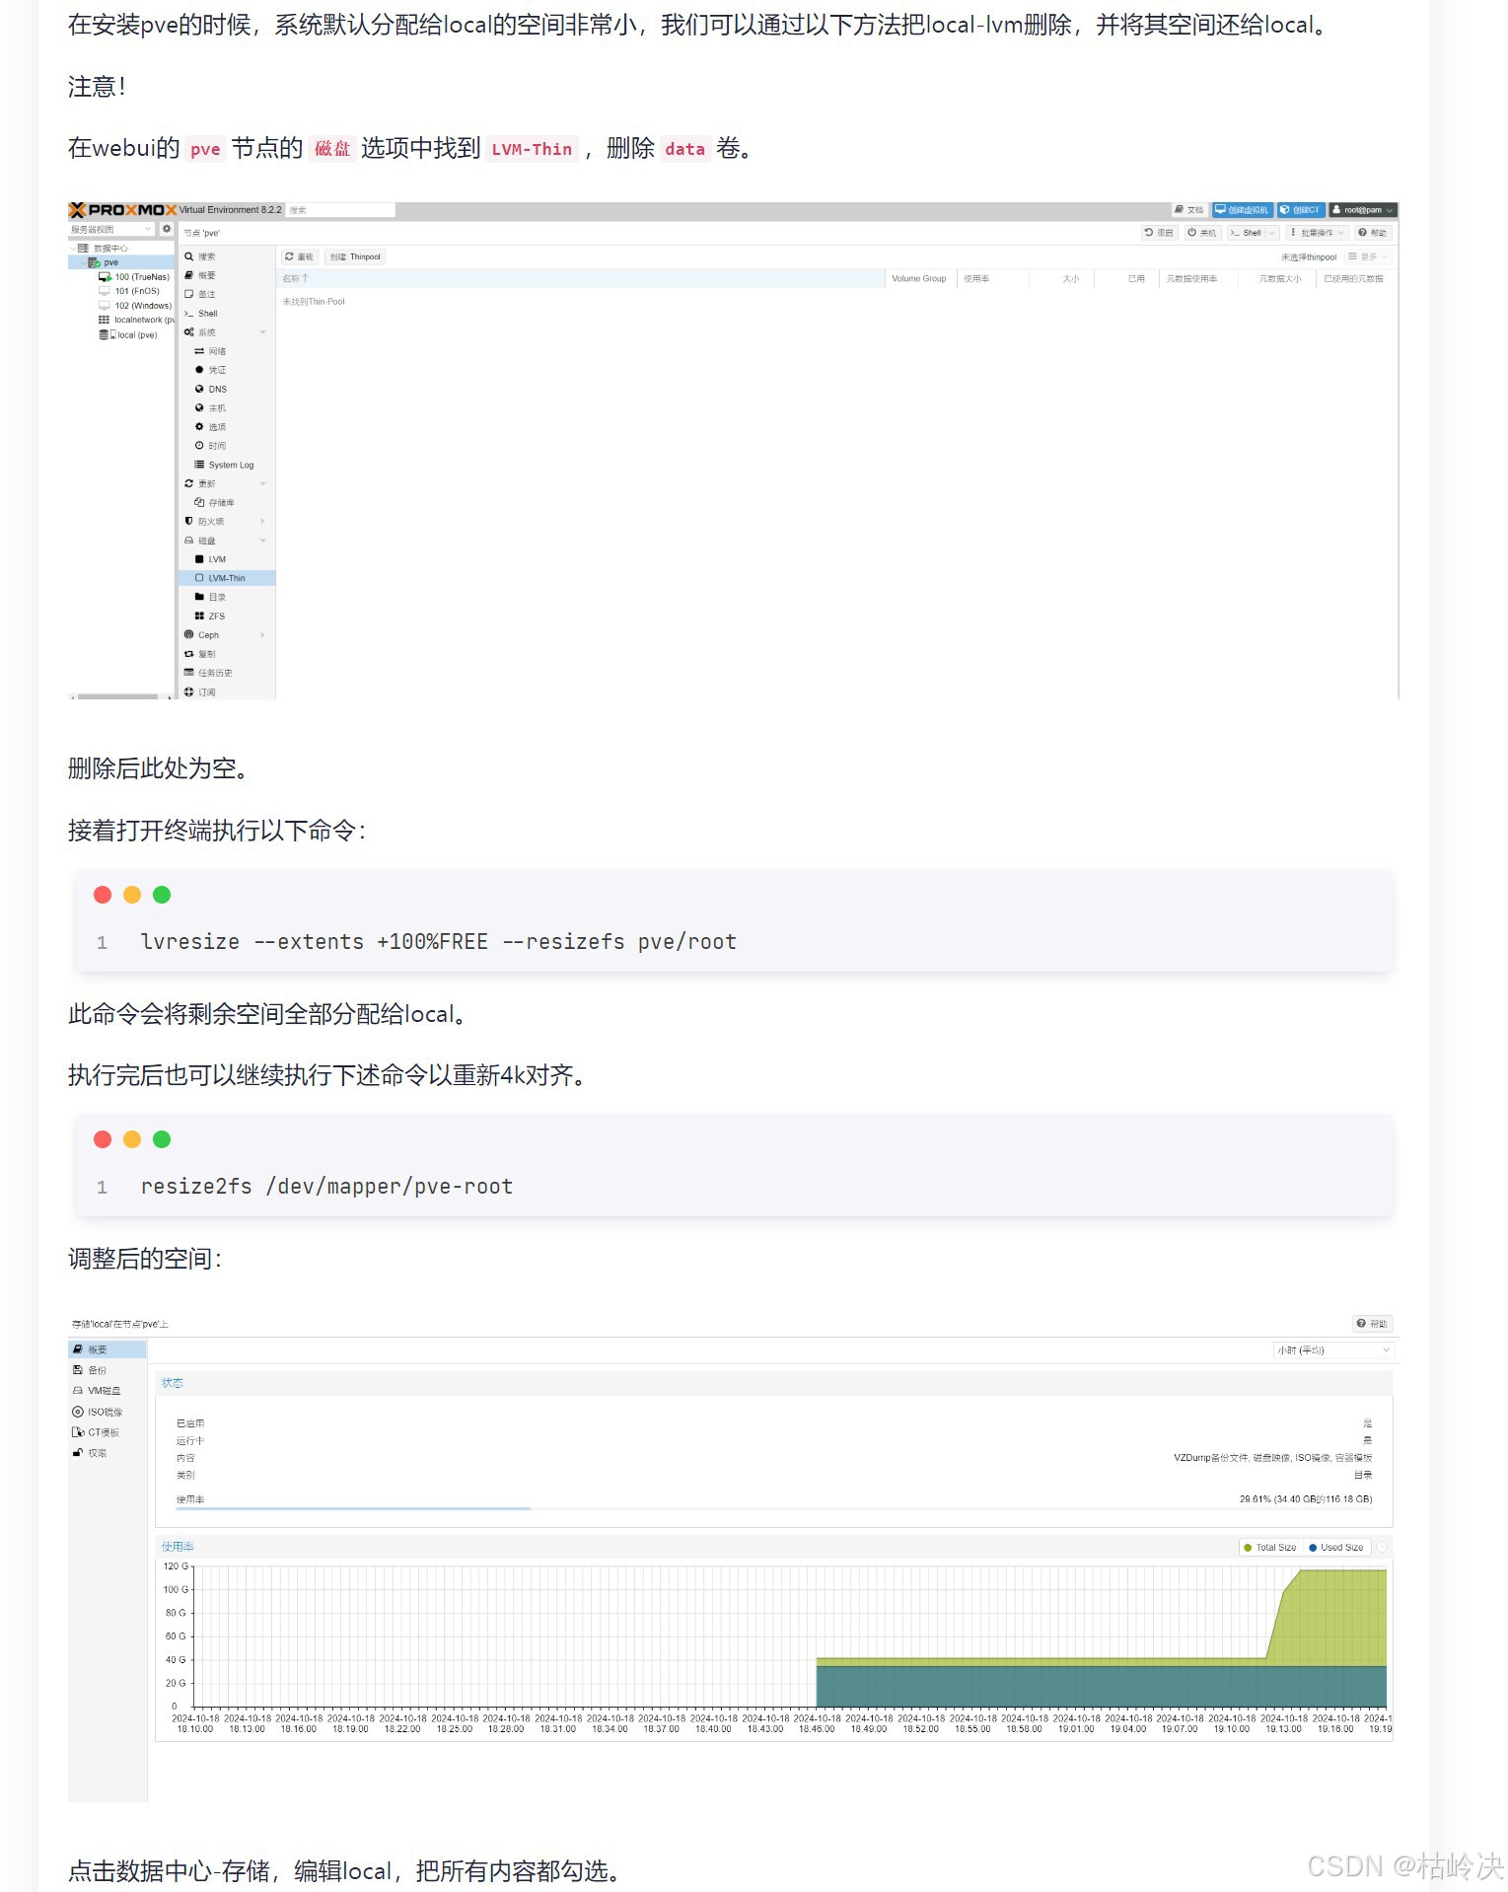
Task: Select 备份 in the storage menu
Action: pos(108,1370)
